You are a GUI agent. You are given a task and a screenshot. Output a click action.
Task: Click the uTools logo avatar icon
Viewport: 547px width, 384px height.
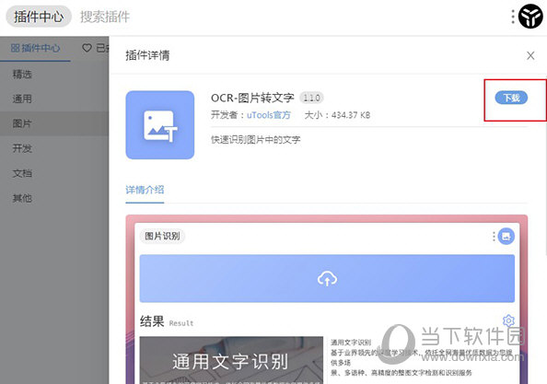[530, 16]
